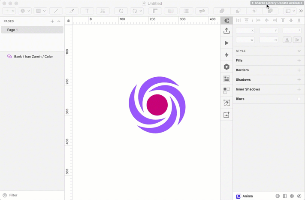The width and height of the screenshot is (305, 200).
Task: Flip layer vertically
Action: point(297,40)
